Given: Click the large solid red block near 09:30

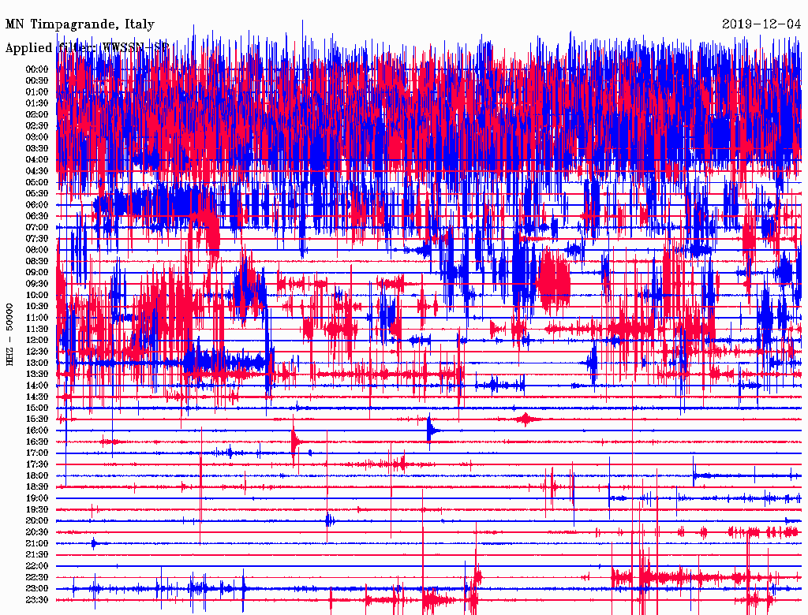Looking at the screenshot, I should click(552, 281).
